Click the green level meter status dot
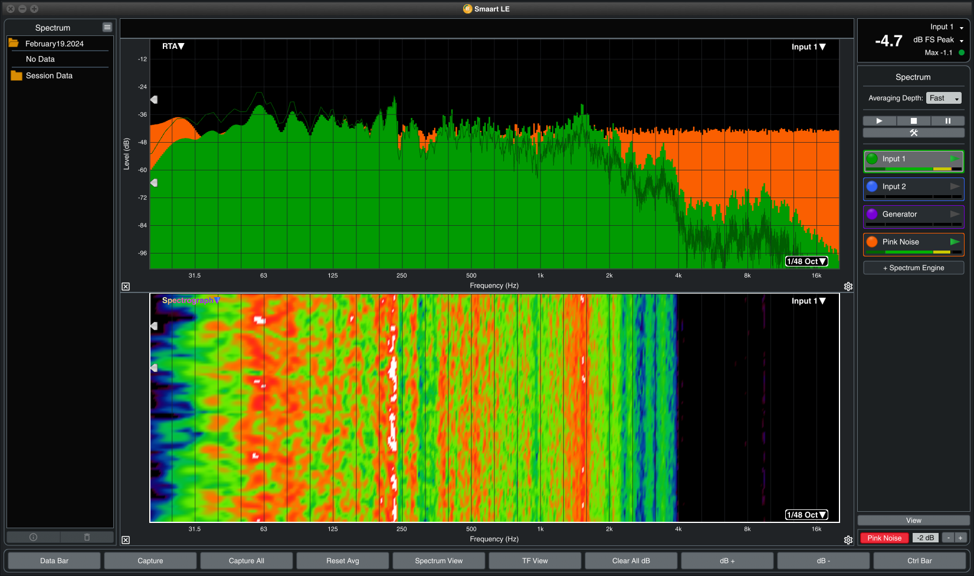Screen dimensions: 974x576 [962, 52]
